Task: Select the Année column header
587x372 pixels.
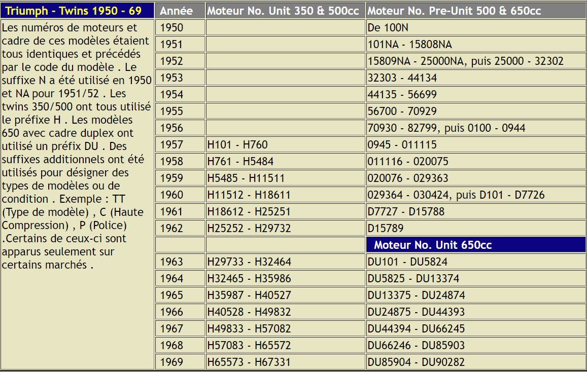Action: (176, 11)
